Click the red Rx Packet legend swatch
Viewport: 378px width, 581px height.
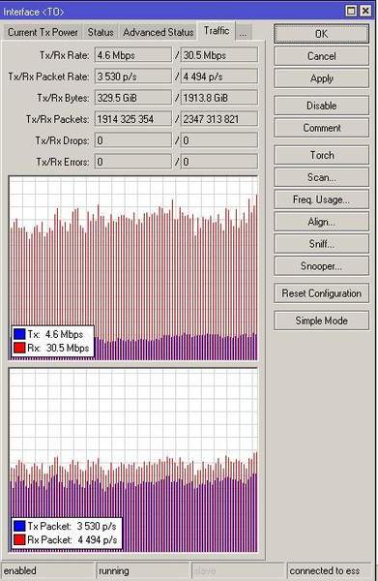point(19,539)
